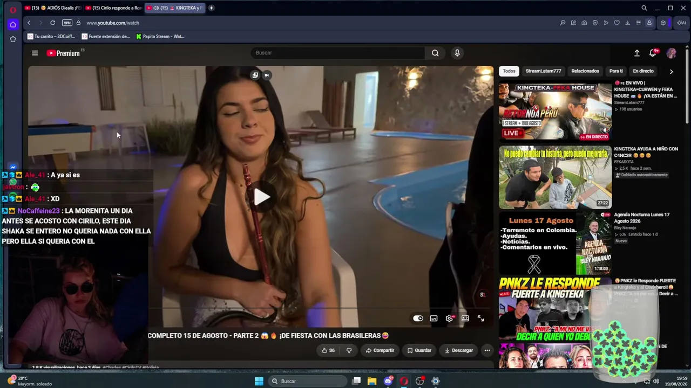Open the weather widget showing 28°C

click(30, 381)
